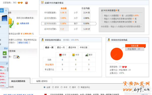This screenshot has width=152, height=95.
Task: Select the 好评 review filter radio button
Action: pos(53,87)
